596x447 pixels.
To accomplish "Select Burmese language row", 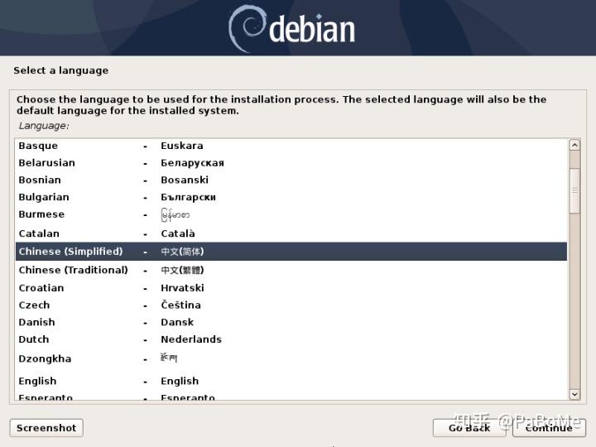I will pos(291,214).
